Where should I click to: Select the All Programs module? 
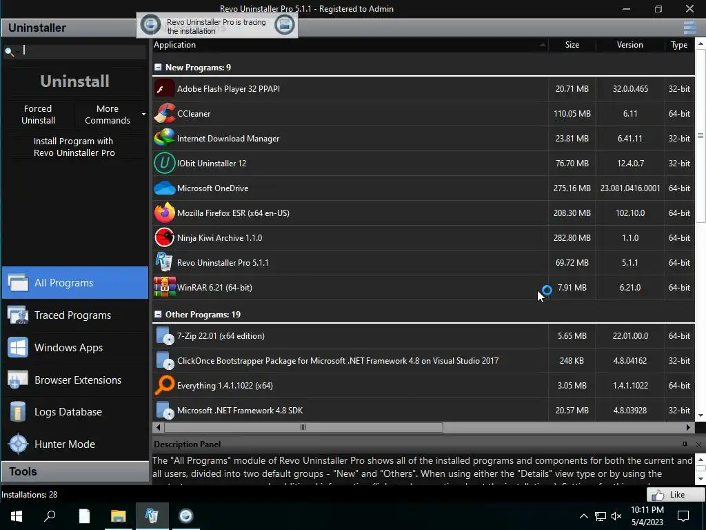tap(74, 282)
